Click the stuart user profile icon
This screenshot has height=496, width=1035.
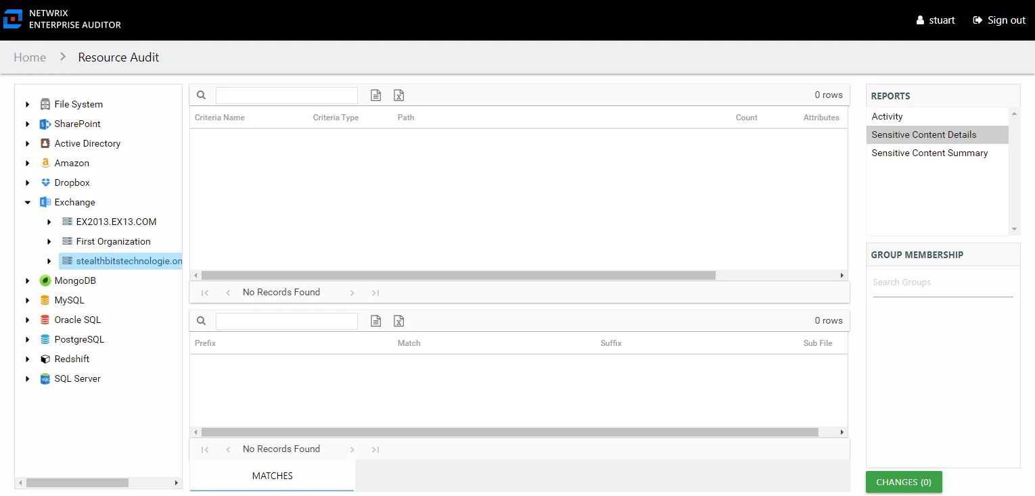point(920,20)
